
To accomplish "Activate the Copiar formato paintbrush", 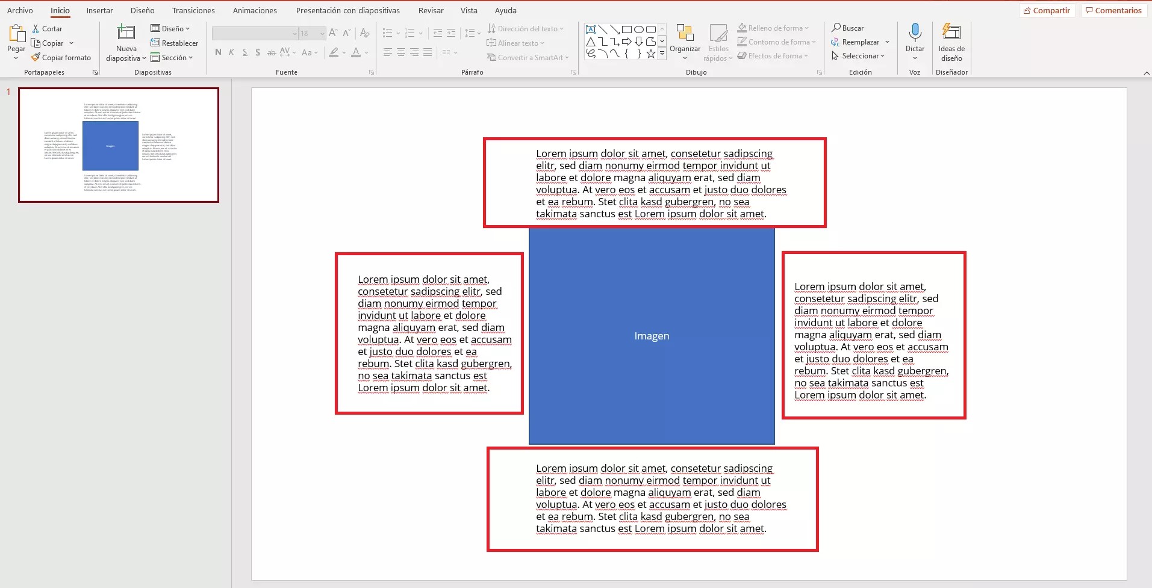I will [61, 57].
